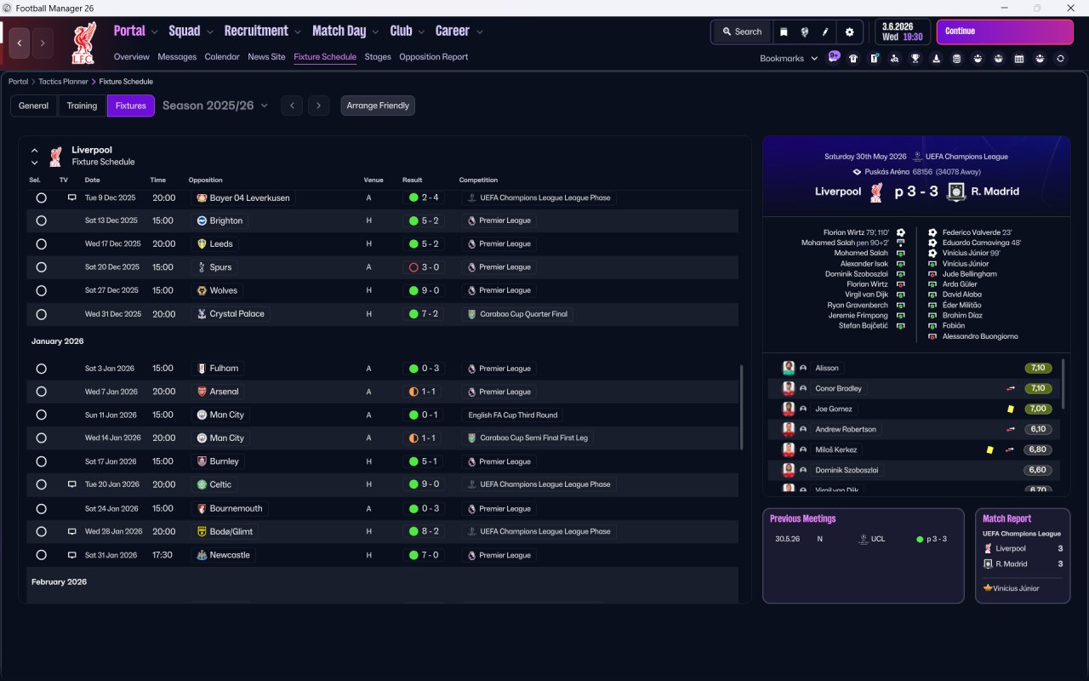This screenshot has width=1089, height=681.
Task: Select the Bodø/Glimt fixture radio button
Action: pos(41,531)
